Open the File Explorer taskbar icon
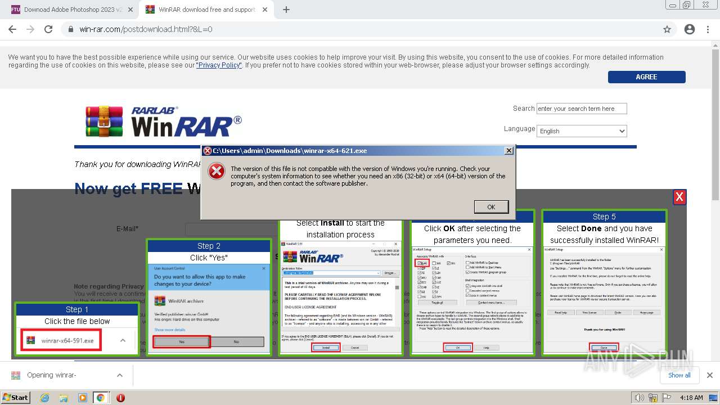This screenshot has height=405, width=720. coord(64,398)
